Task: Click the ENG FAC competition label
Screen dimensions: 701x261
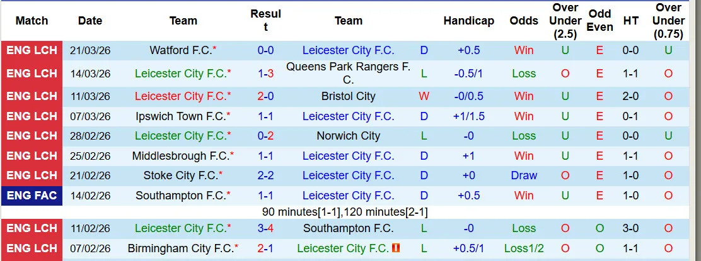Action: click(32, 196)
